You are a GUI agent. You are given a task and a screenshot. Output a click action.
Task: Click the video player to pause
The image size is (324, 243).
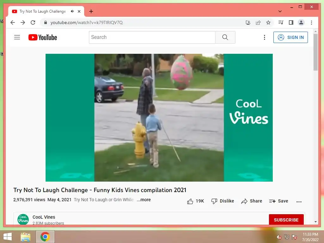tap(159, 118)
